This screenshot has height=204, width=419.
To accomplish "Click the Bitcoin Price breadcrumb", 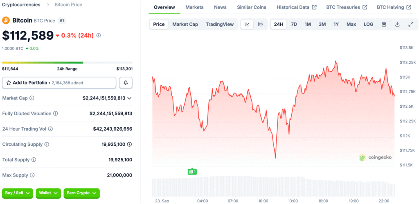I will pyautogui.click(x=68, y=5).
